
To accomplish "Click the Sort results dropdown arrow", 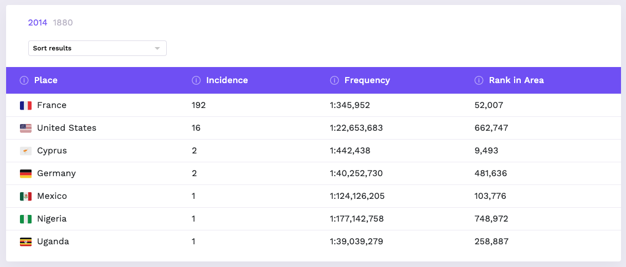I will click(x=157, y=49).
